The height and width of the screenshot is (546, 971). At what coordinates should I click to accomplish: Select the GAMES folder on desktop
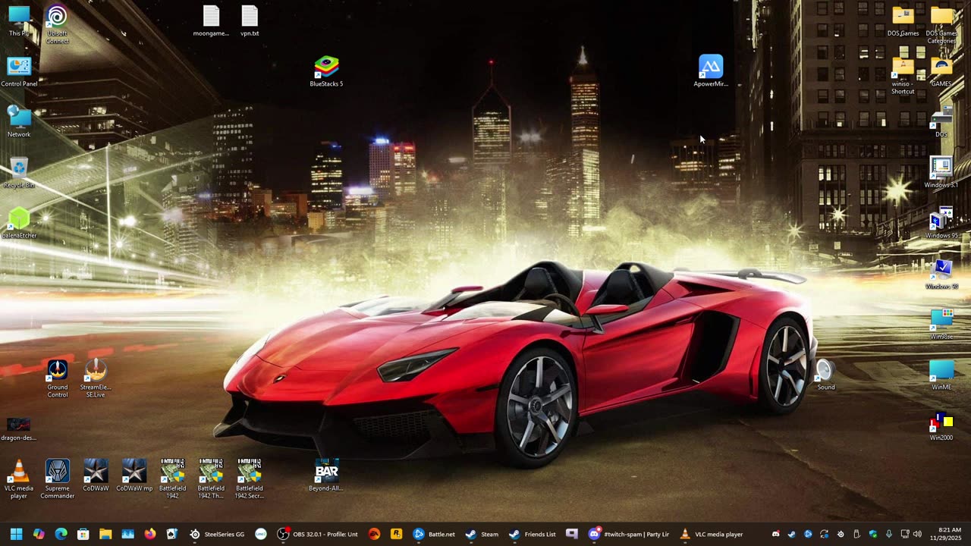point(941,72)
